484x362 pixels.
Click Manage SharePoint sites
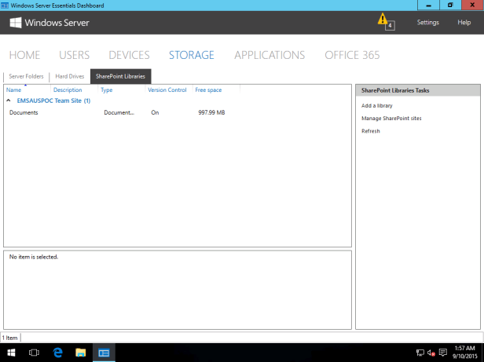391,118
